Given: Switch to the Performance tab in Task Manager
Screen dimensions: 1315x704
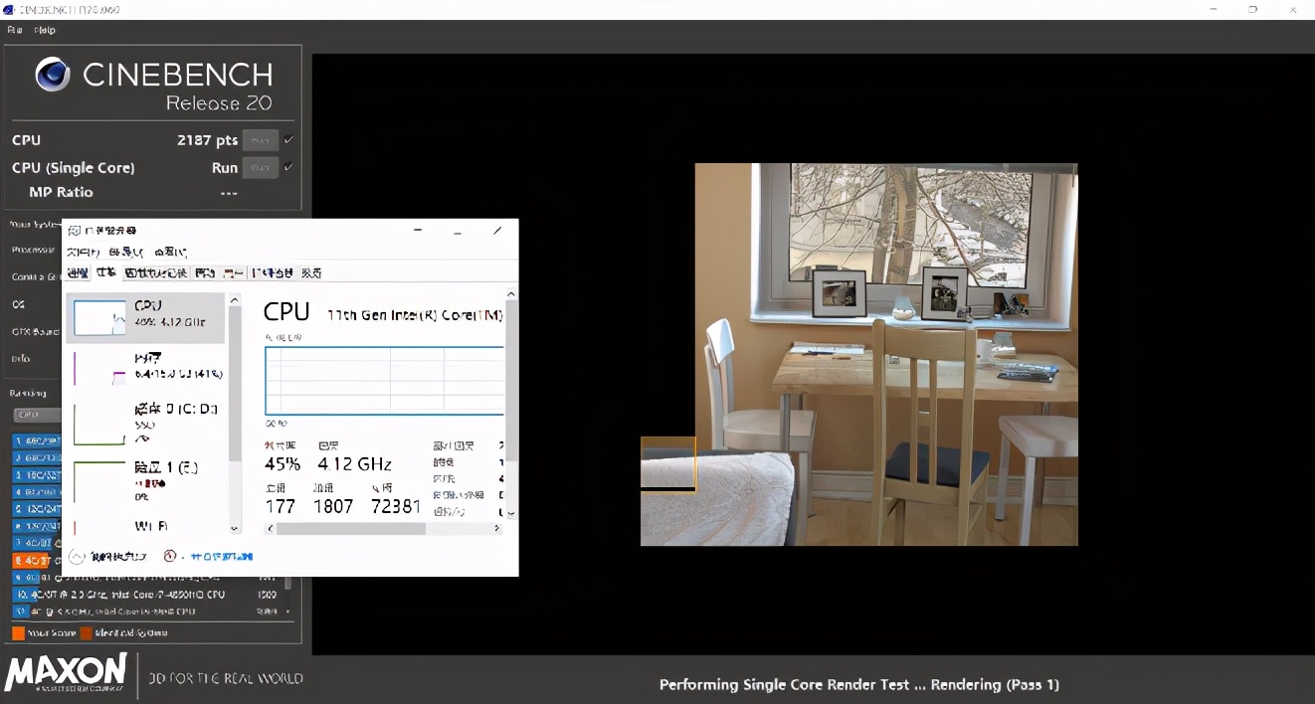Looking at the screenshot, I should [105, 272].
